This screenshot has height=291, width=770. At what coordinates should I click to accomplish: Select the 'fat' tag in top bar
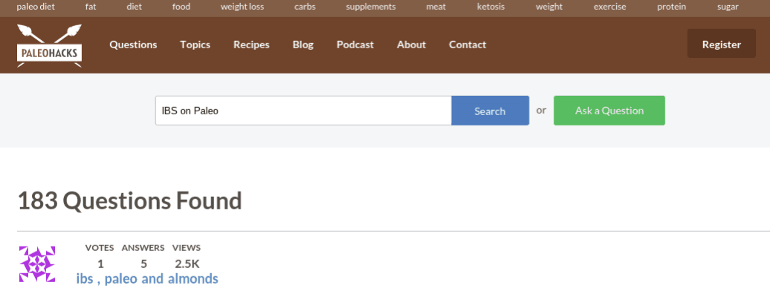[x=91, y=7]
